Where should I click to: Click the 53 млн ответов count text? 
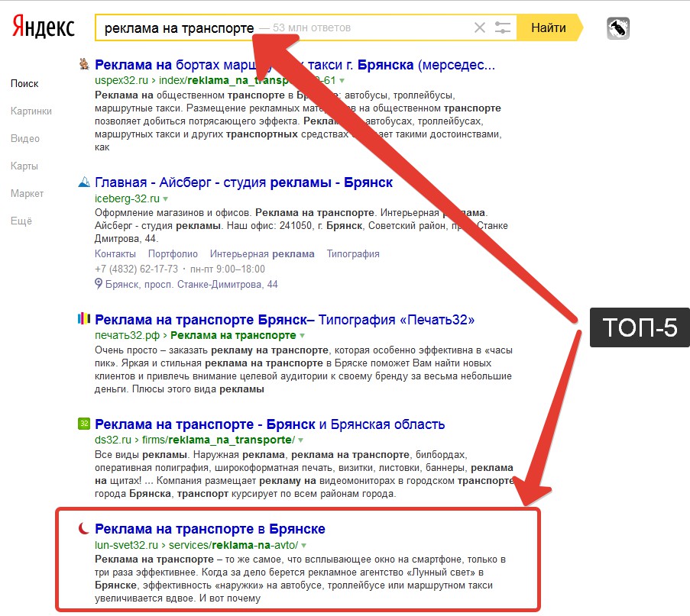[x=312, y=27]
